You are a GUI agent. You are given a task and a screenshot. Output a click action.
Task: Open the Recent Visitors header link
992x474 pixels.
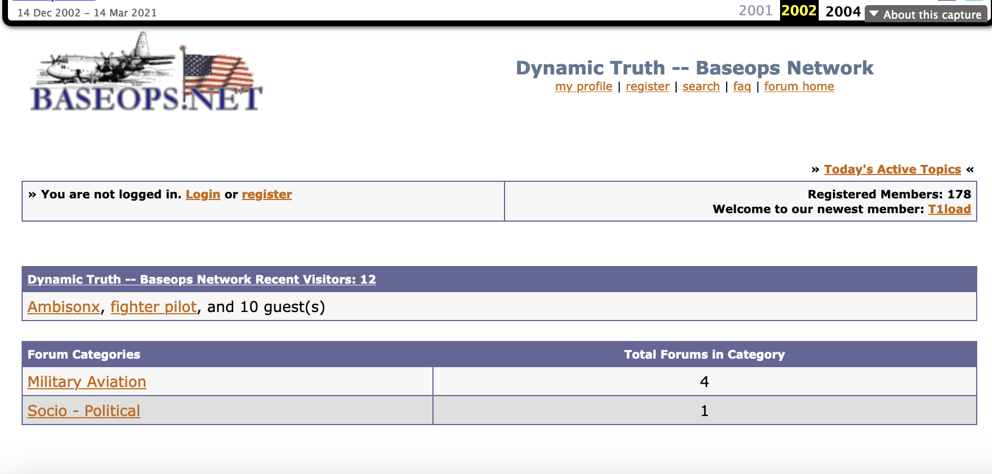(x=202, y=280)
